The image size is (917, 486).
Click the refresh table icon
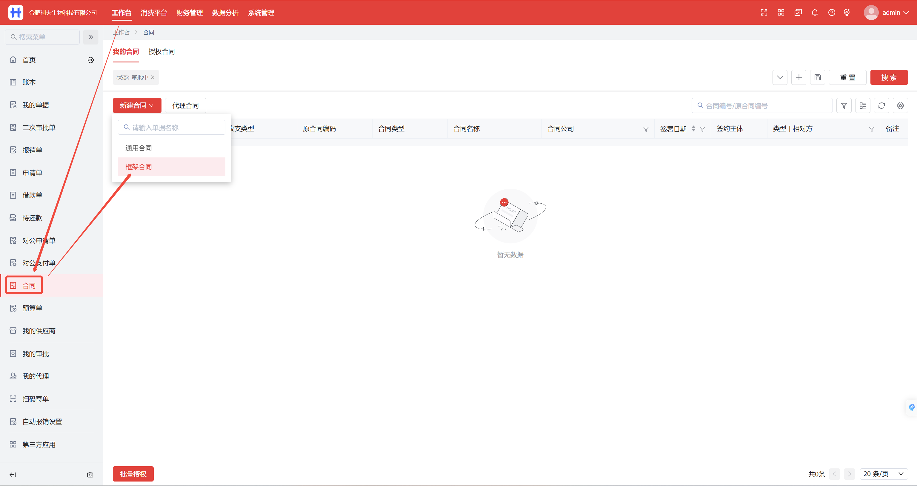(x=881, y=105)
